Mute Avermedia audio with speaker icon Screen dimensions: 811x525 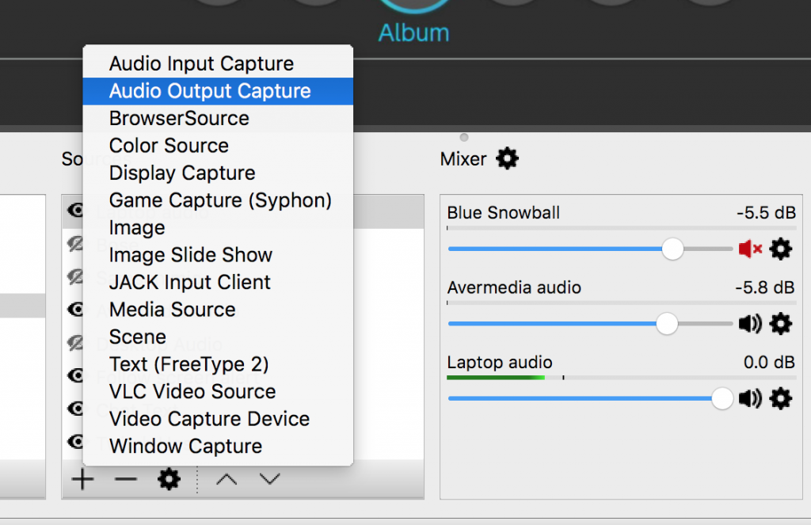tap(750, 324)
